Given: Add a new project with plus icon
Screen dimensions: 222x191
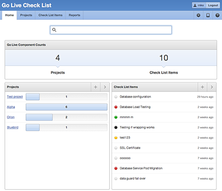Looking at the screenshot, I should [96, 87].
